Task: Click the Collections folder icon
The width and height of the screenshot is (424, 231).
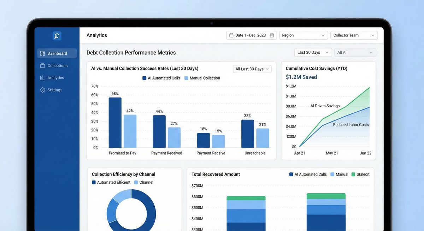Action: pyautogui.click(x=43, y=66)
